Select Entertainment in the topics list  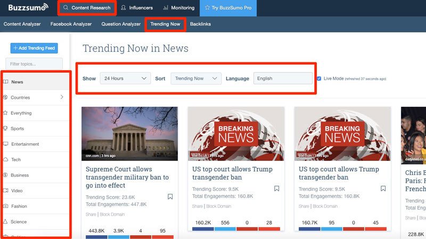pyautogui.click(x=35, y=144)
